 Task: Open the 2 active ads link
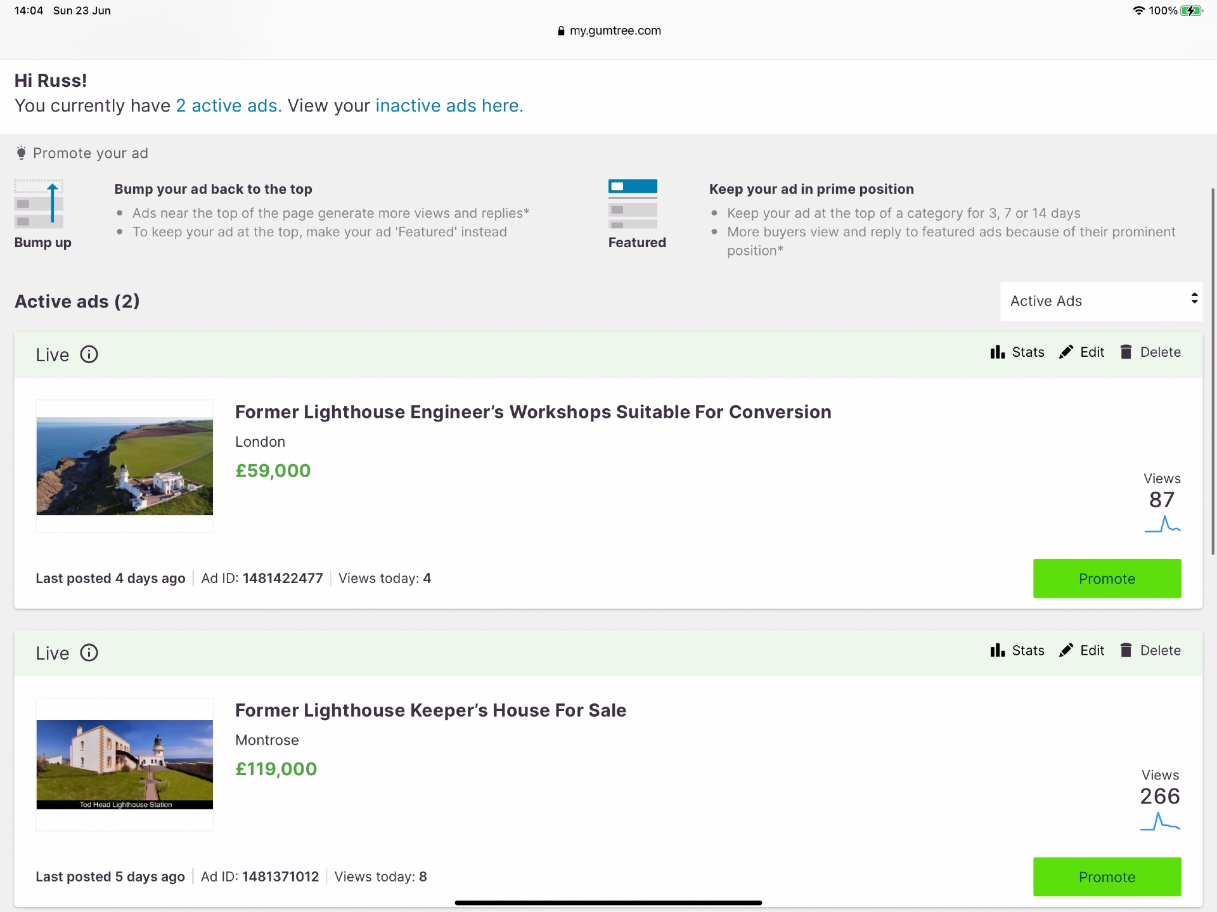click(x=228, y=106)
